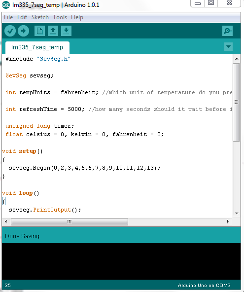Save sketch using down-arrow icon
244x292 pixels.
tap(66, 31)
